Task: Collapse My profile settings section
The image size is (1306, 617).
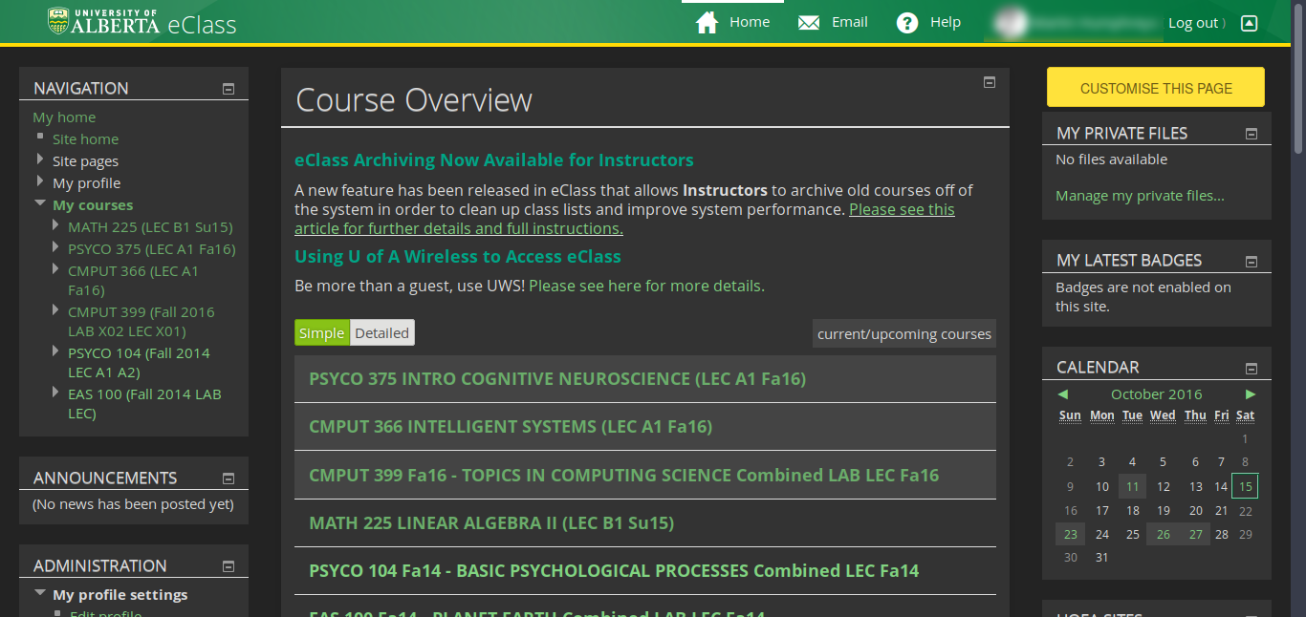Action: (40, 594)
